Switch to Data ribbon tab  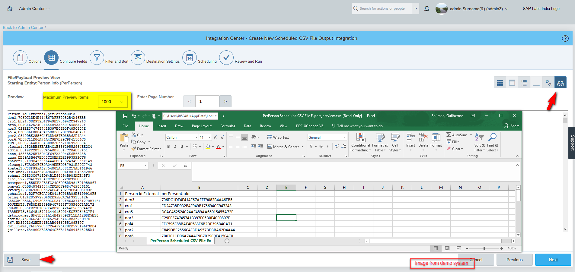click(248, 126)
